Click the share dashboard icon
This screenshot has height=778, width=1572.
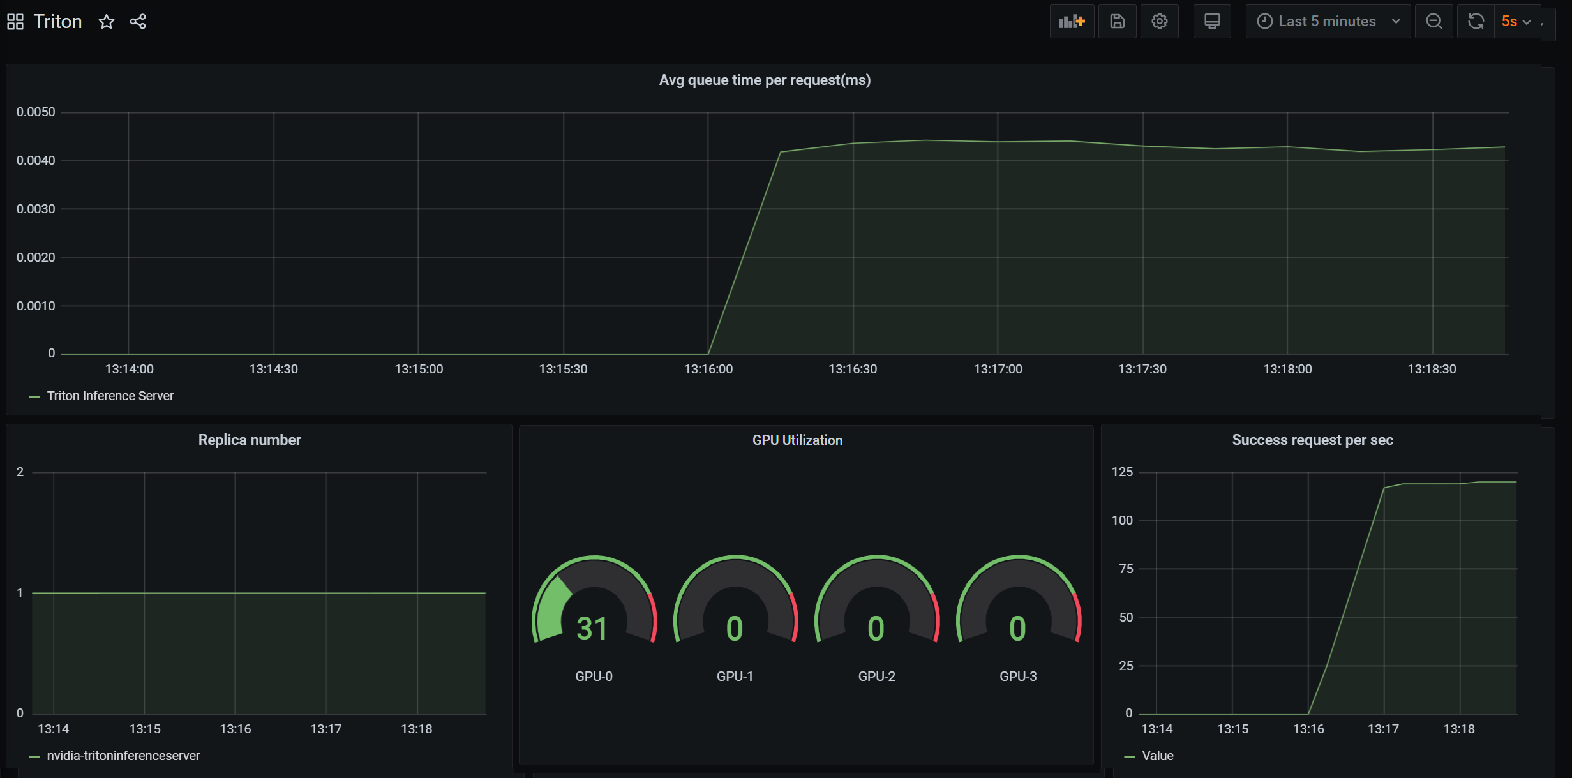tap(138, 22)
